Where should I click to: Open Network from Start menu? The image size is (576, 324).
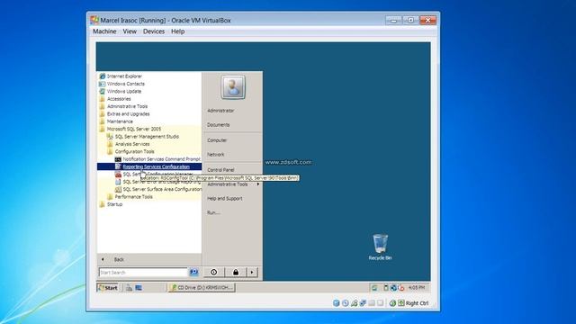(216, 155)
